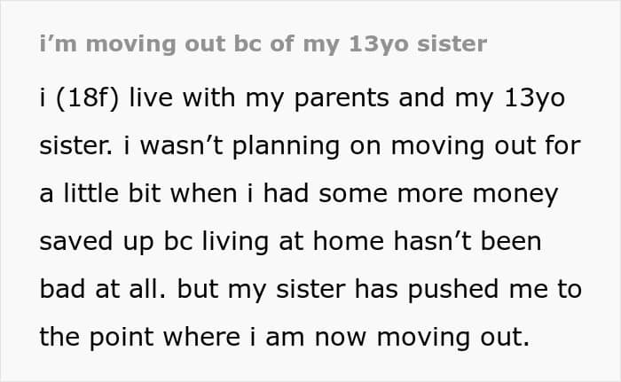
Task: Click "out." at the end of the post
Action: point(505,338)
